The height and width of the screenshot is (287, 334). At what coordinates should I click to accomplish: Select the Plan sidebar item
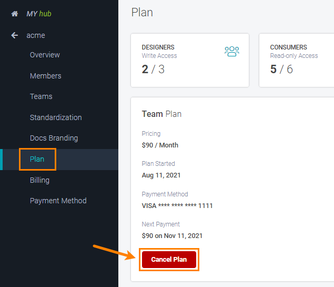tap(37, 159)
